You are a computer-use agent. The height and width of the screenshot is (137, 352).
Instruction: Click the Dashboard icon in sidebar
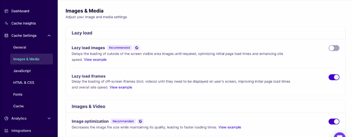[6, 11]
